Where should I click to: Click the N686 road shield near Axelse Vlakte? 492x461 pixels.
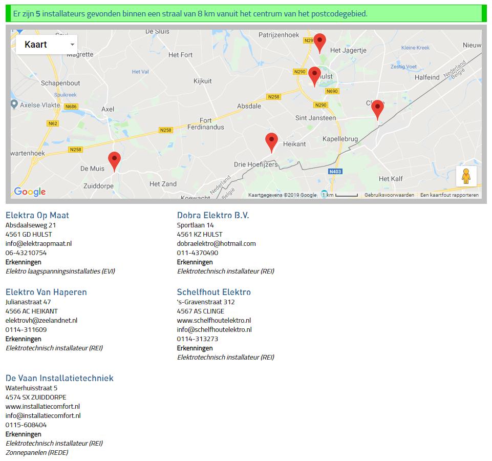click(x=71, y=107)
